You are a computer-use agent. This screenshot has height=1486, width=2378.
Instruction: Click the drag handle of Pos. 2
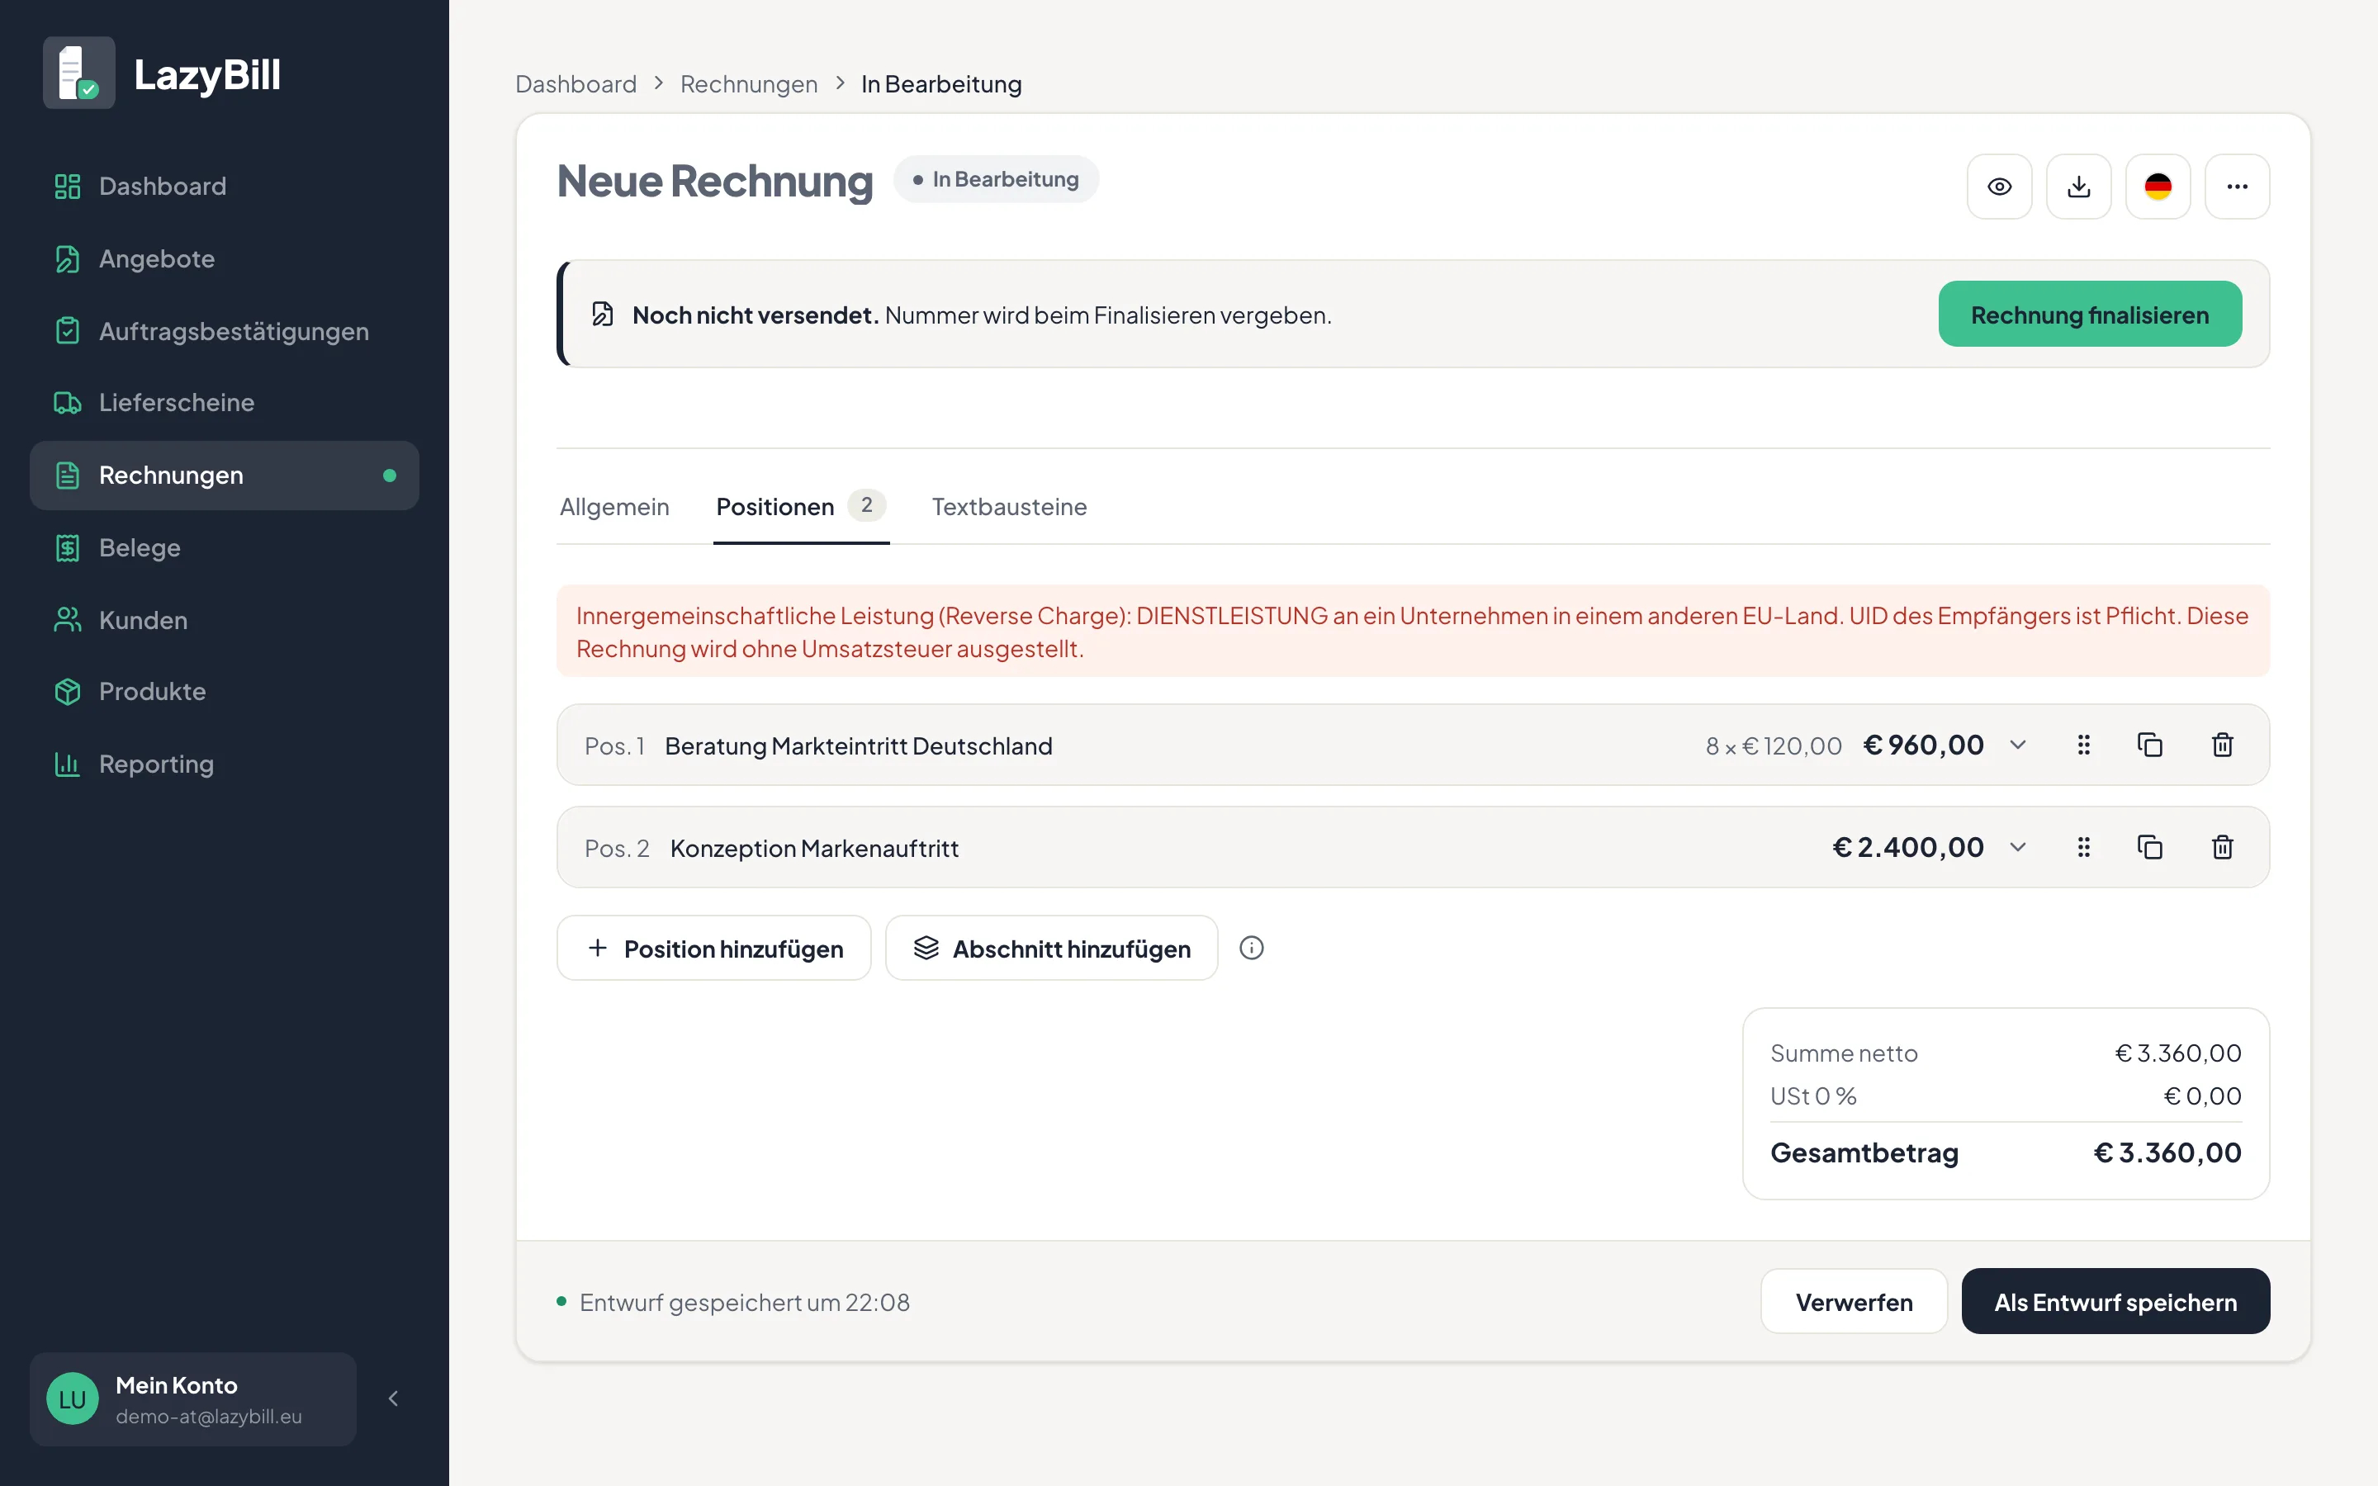[2083, 847]
